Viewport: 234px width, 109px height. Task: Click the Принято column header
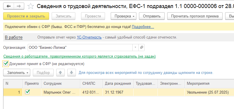click(x=32, y=84)
